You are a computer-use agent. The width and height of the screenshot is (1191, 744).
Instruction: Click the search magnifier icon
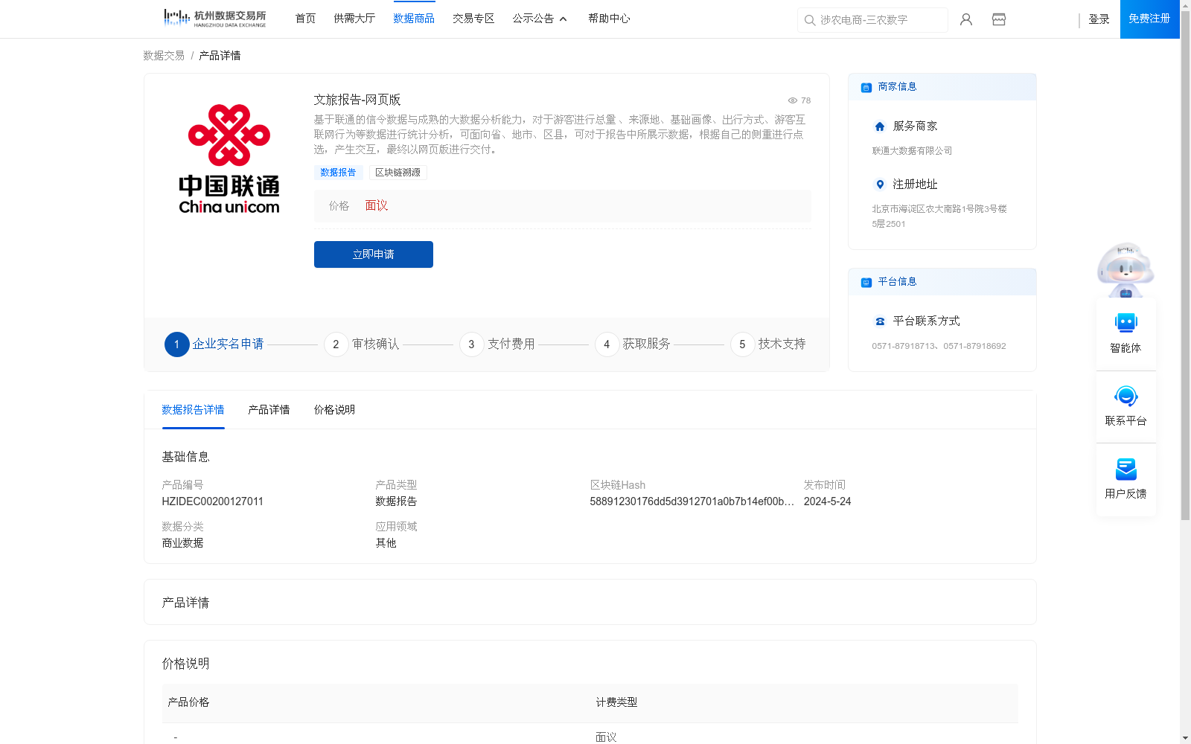coord(810,20)
